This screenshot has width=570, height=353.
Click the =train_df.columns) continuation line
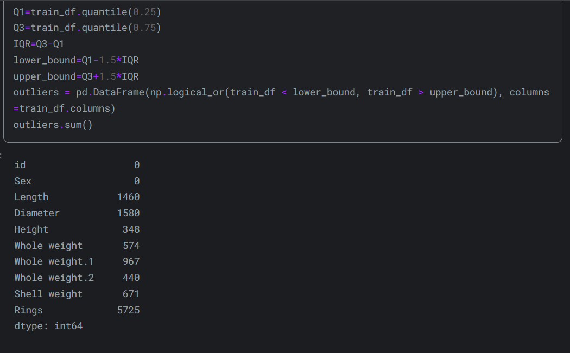pos(65,108)
